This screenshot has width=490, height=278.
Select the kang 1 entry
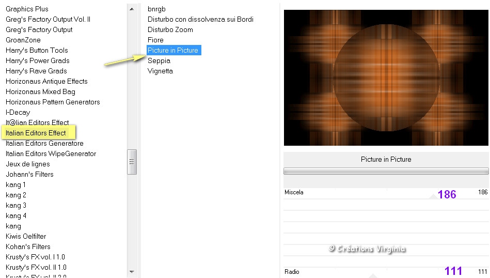pos(15,184)
